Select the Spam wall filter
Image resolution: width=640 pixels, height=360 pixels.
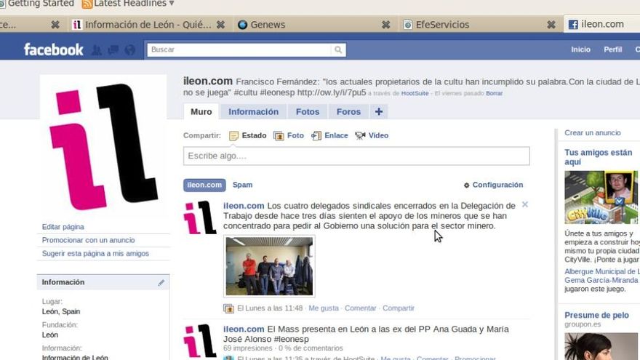(x=242, y=185)
